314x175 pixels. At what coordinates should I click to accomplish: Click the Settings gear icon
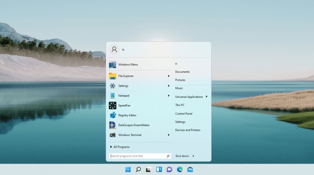112,86
